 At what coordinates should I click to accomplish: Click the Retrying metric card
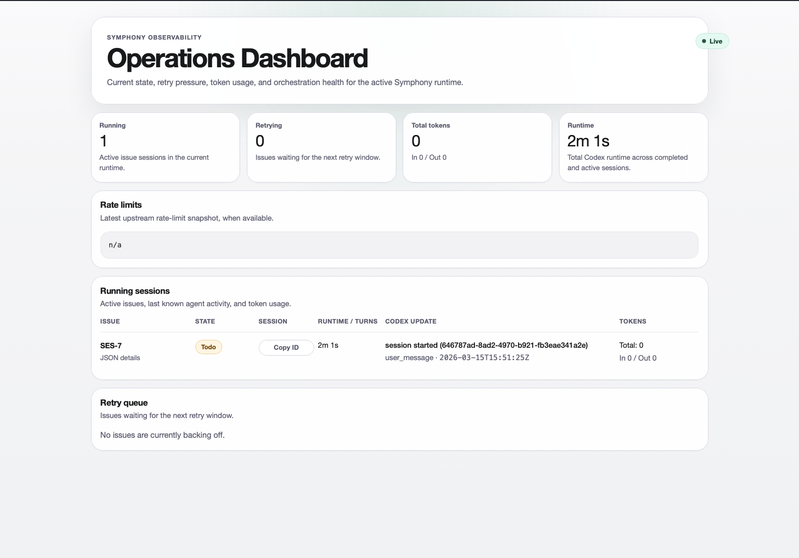[x=321, y=147]
